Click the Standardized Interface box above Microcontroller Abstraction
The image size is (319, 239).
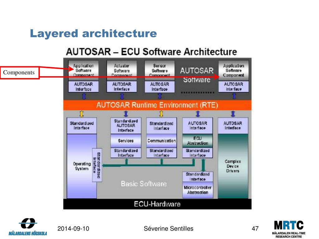click(198, 177)
